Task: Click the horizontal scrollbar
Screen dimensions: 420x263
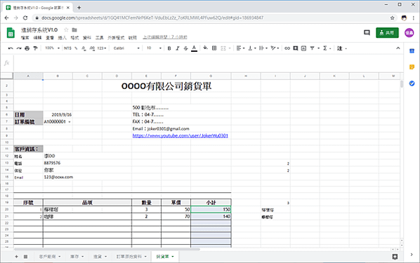Action: 107,249
